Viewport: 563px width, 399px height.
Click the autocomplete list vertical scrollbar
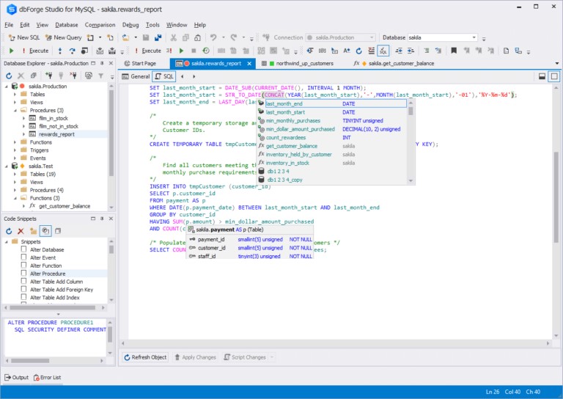point(411,142)
